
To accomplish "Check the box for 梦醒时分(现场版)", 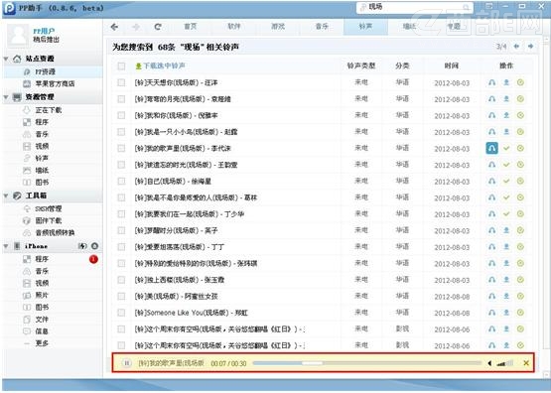I will tap(121, 230).
